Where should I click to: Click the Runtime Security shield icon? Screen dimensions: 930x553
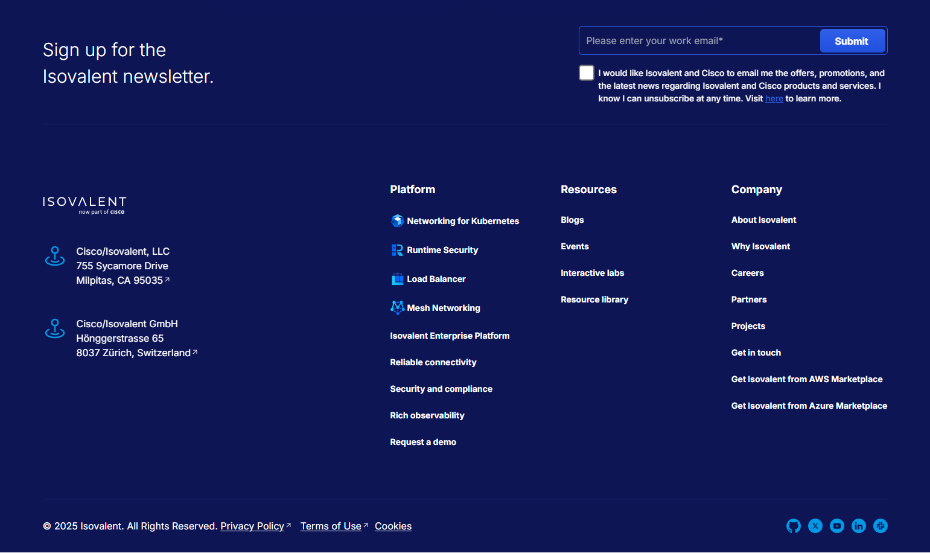coord(398,249)
